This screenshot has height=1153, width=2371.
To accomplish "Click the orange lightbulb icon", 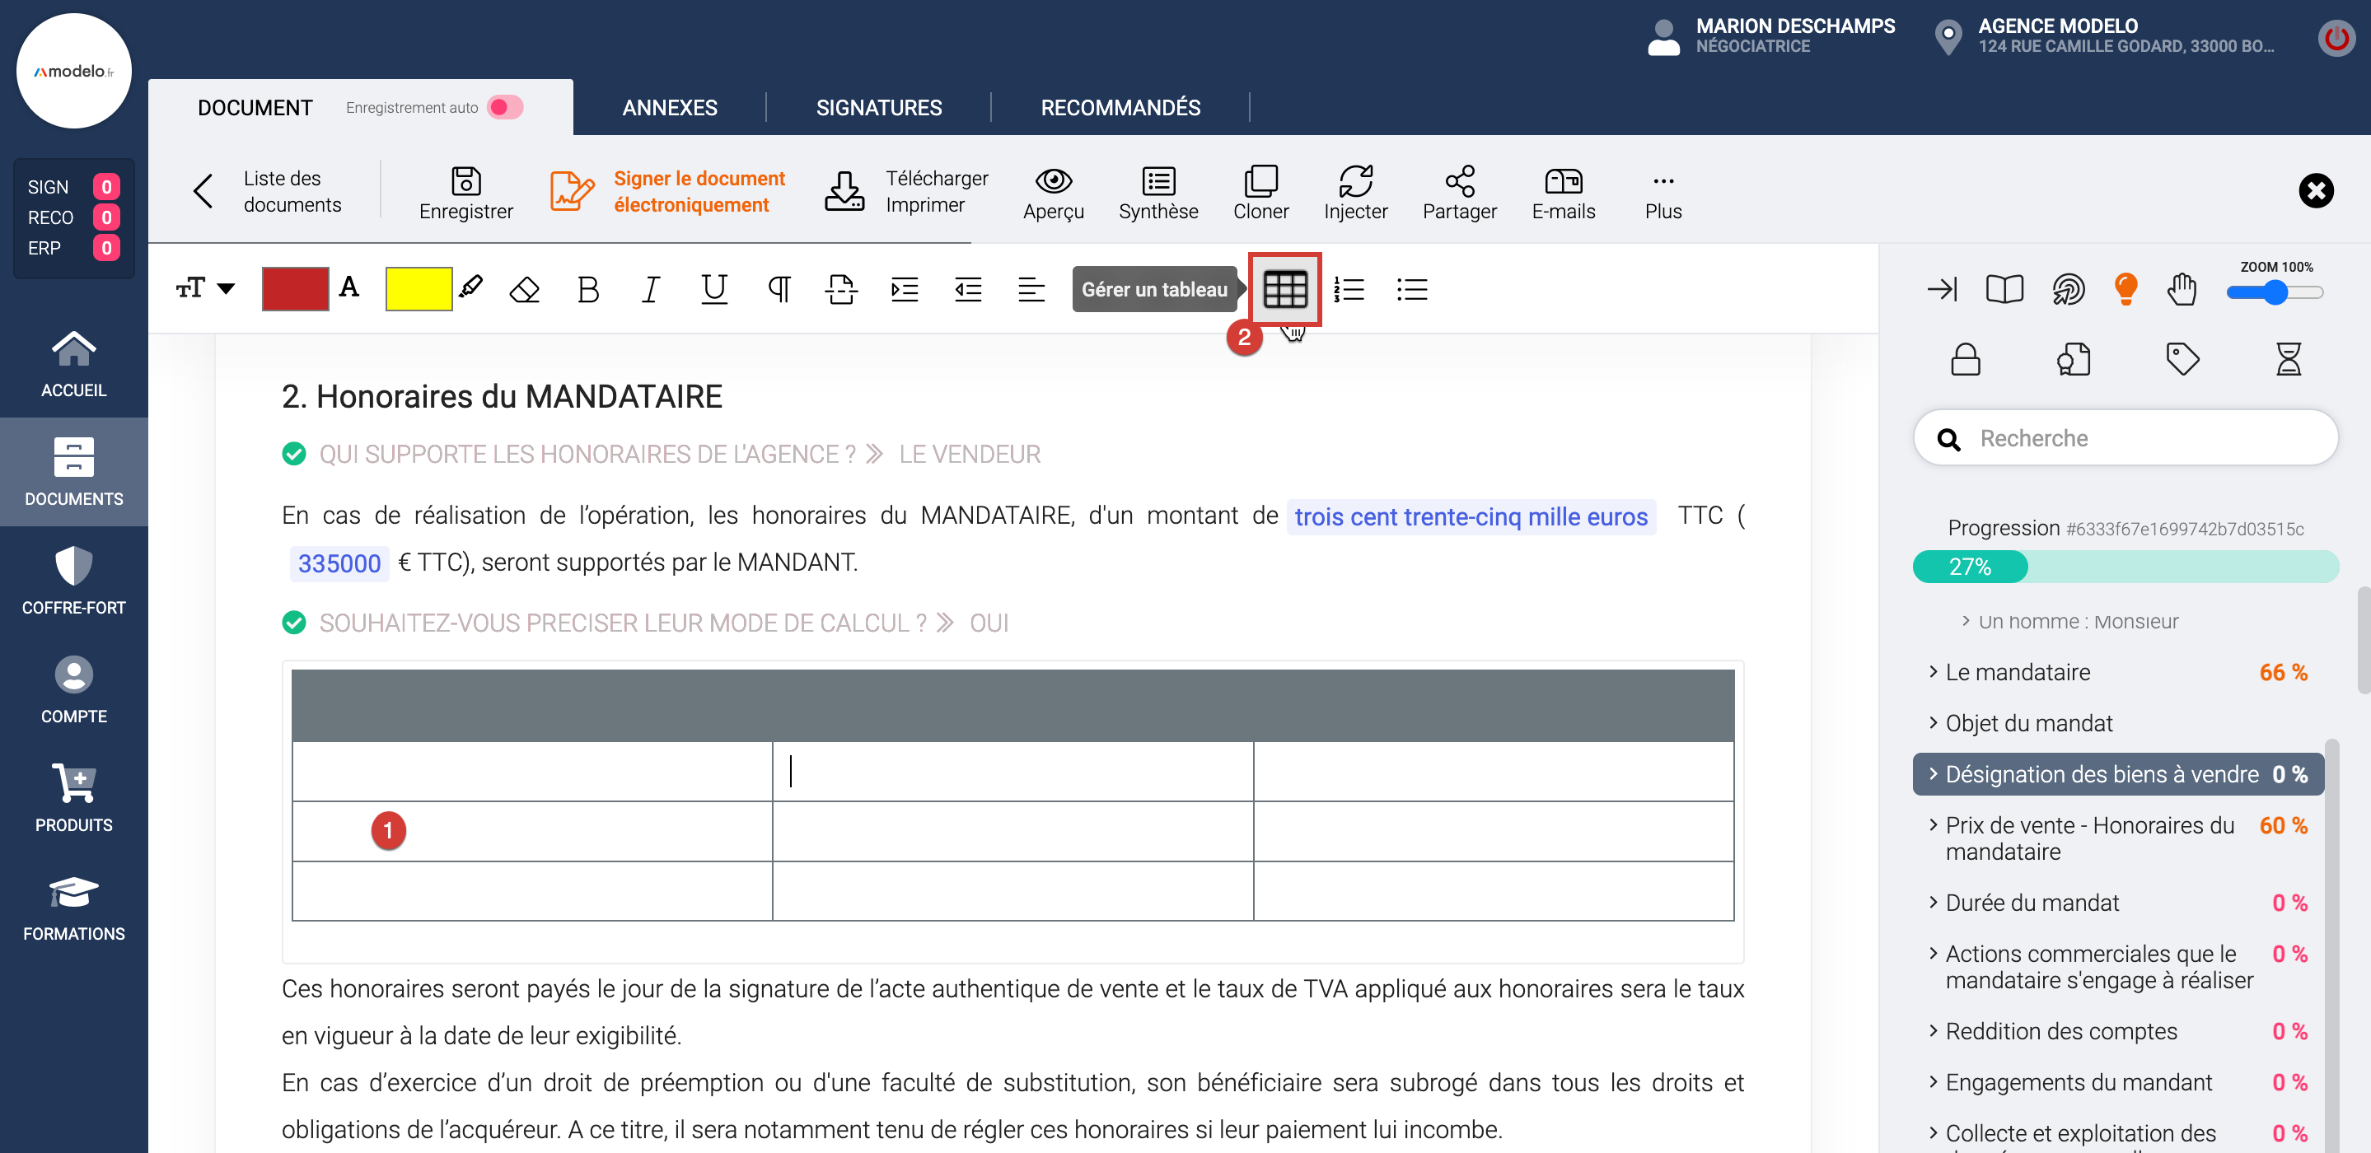I will 2125,289.
